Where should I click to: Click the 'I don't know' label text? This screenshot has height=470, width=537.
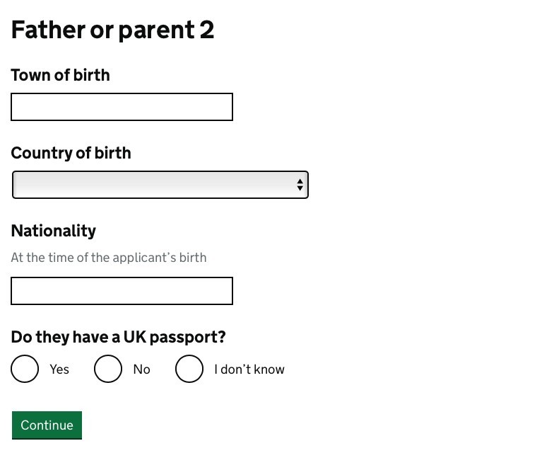point(249,369)
